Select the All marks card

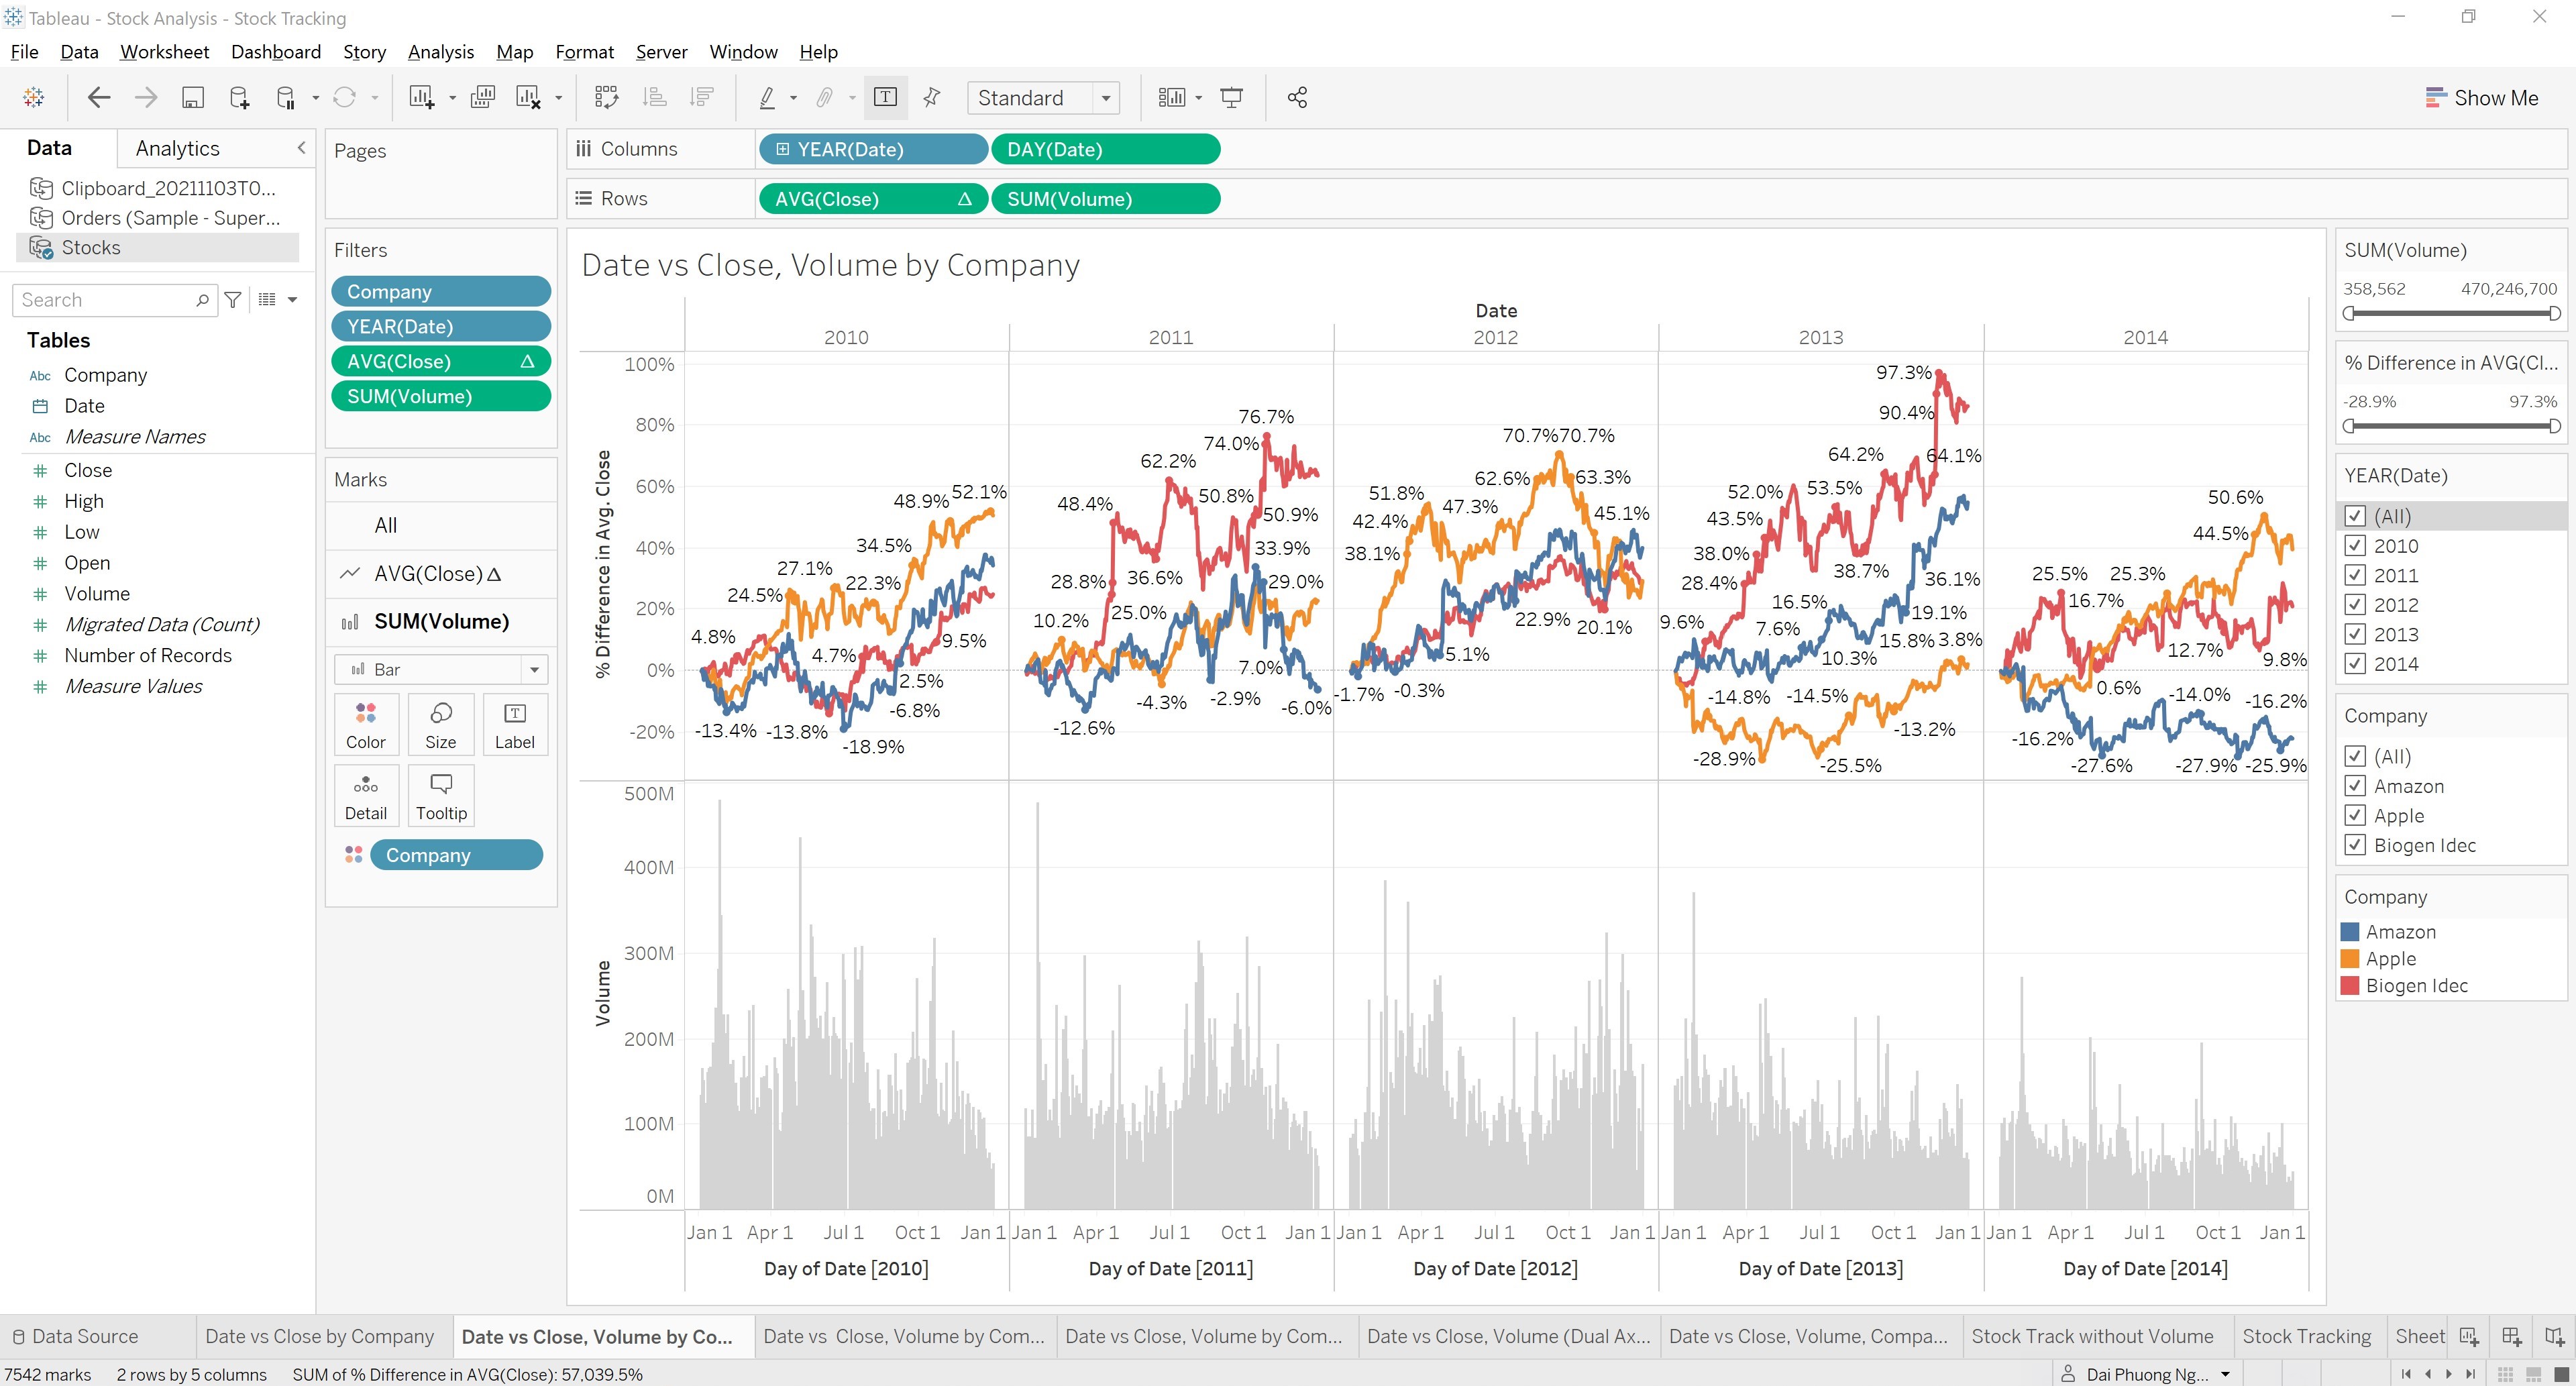click(441, 525)
